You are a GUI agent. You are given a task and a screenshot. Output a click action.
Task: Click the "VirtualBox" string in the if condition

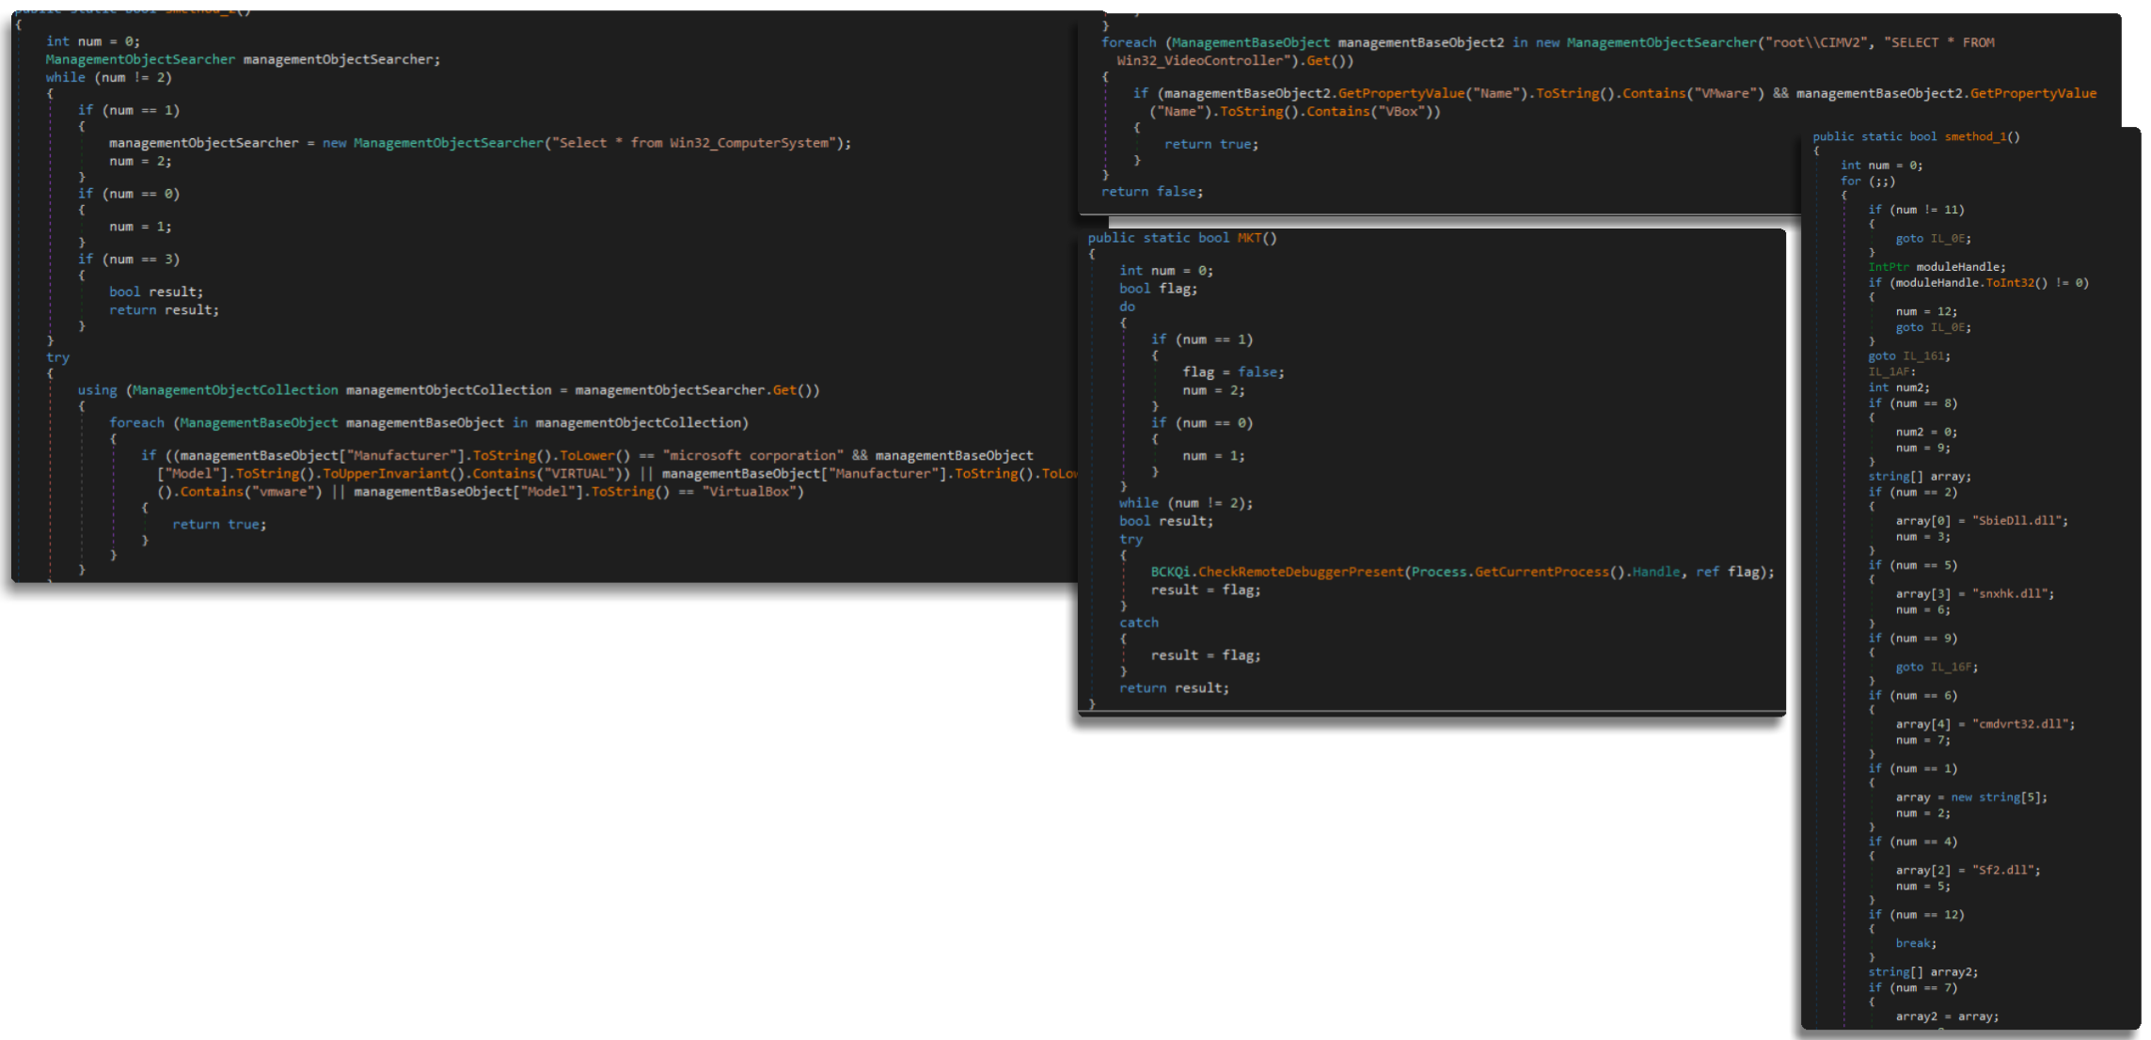751,492
